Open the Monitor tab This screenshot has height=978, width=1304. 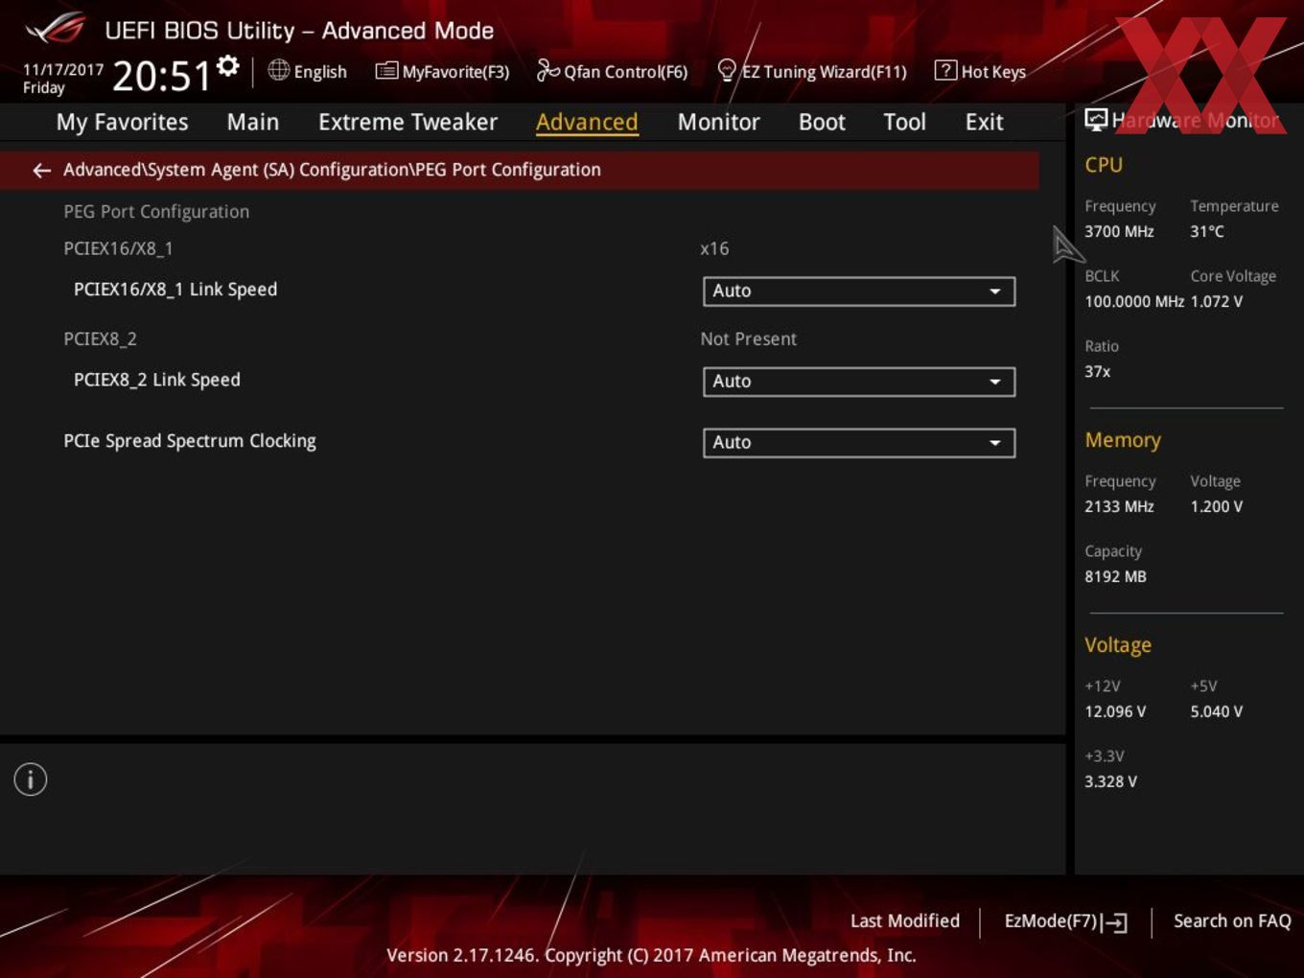point(718,122)
